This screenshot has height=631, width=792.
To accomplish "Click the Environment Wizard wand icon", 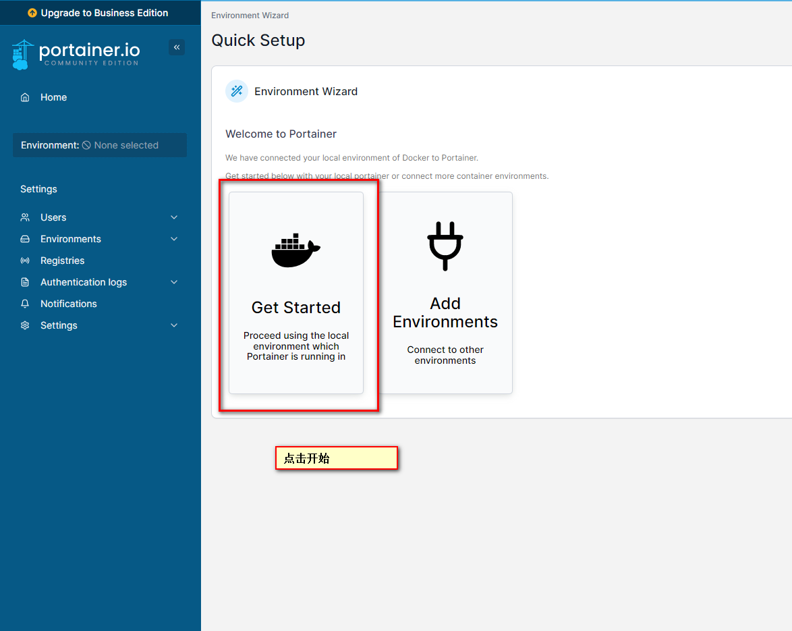I will 237,91.
